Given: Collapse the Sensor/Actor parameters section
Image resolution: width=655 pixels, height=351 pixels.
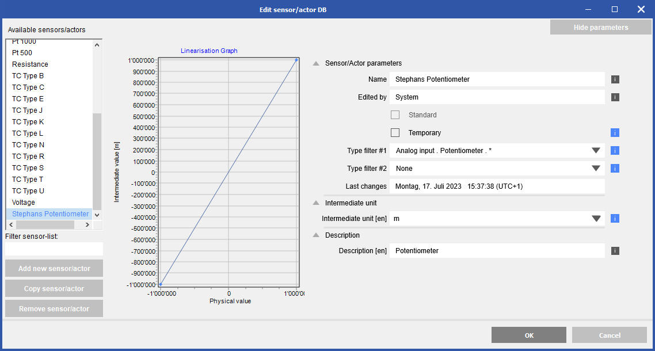Looking at the screenshot, I should coord(315,63).
